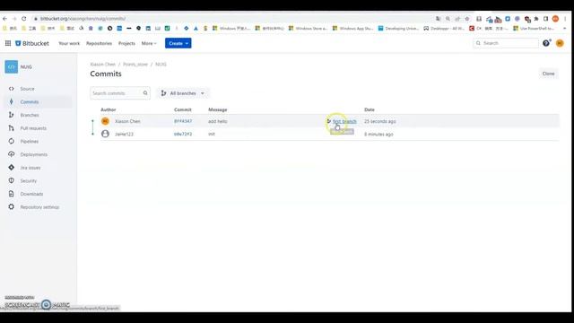This screenshot has width=574, height=323.
Task: Open the Repositories menu item
Action: pyautogui.click(x=100, y=43)
